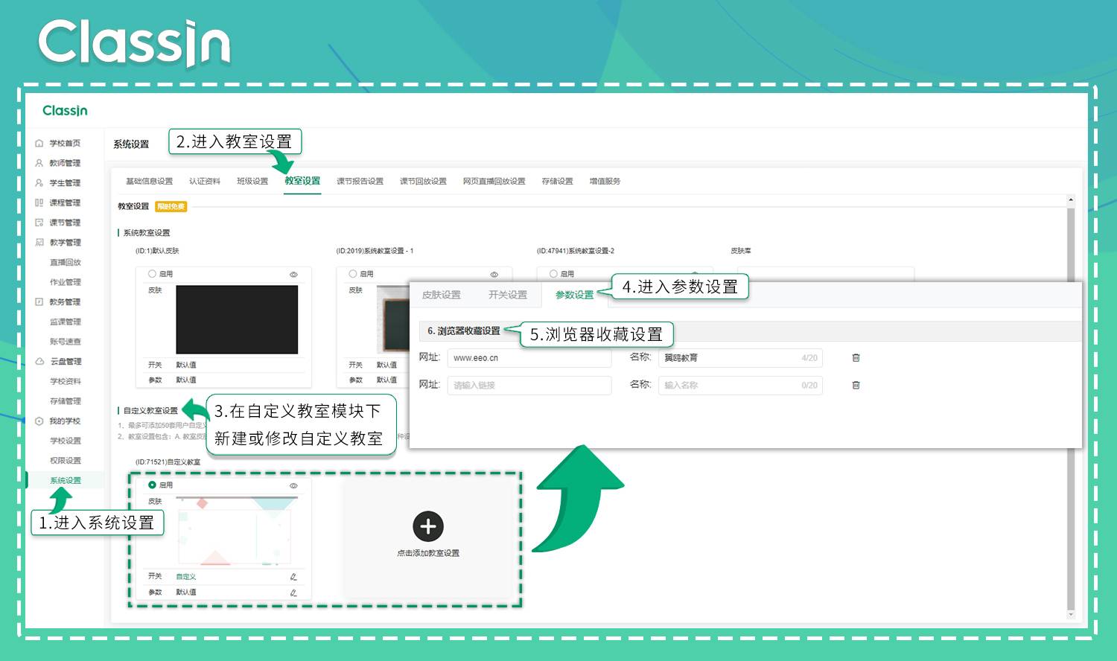Preview custom classroom 71521 with eye icon
Screen dimensions: 1117x661
click(x=293, y=485)
